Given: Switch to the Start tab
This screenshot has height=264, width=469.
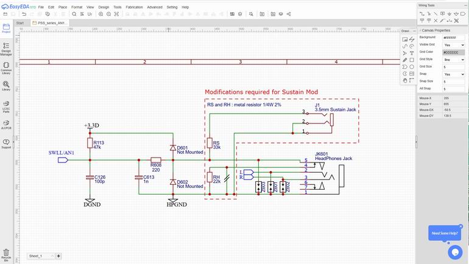Looking at the screenshot, I should (x=20, y=23).
